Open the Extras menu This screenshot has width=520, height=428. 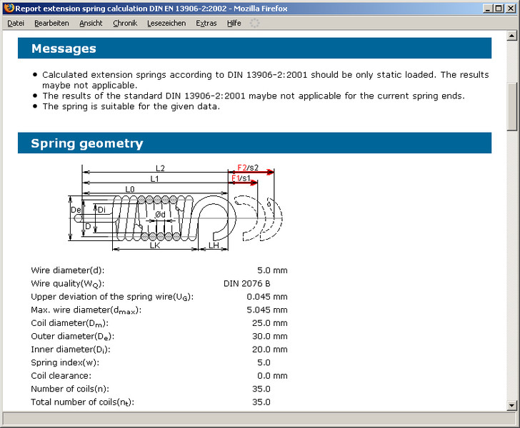tap(206, 23)
